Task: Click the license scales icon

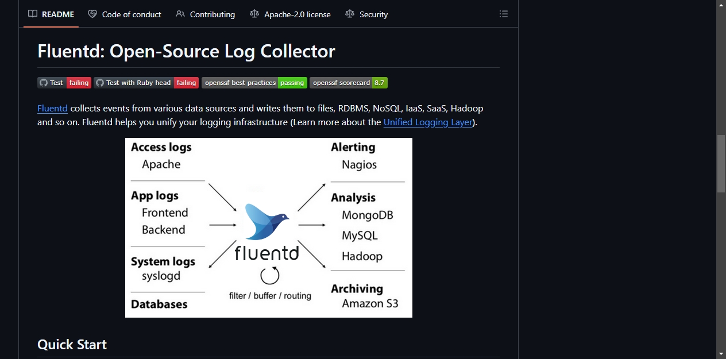Action: pyautogui.click(x=254, y=14)
